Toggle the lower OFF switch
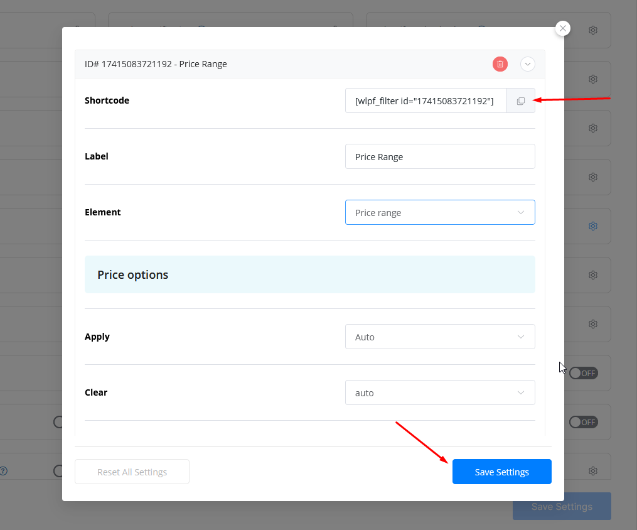 583,422
